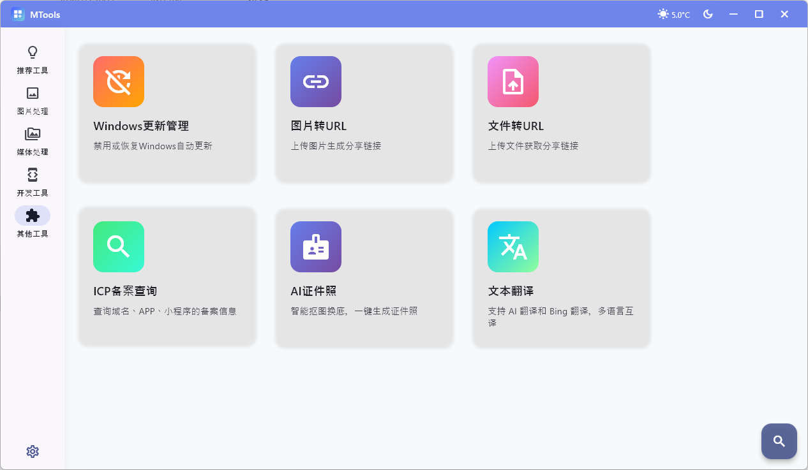
Task: Open the AI证件照 photo tool
Action: 364,277
